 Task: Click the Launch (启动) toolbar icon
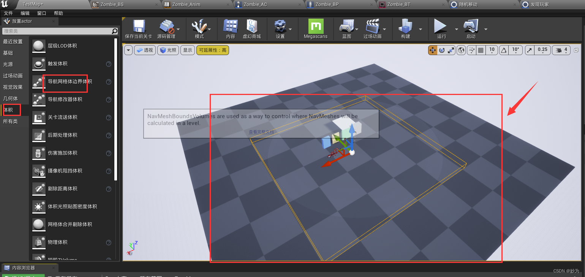(x=471, y=27)
